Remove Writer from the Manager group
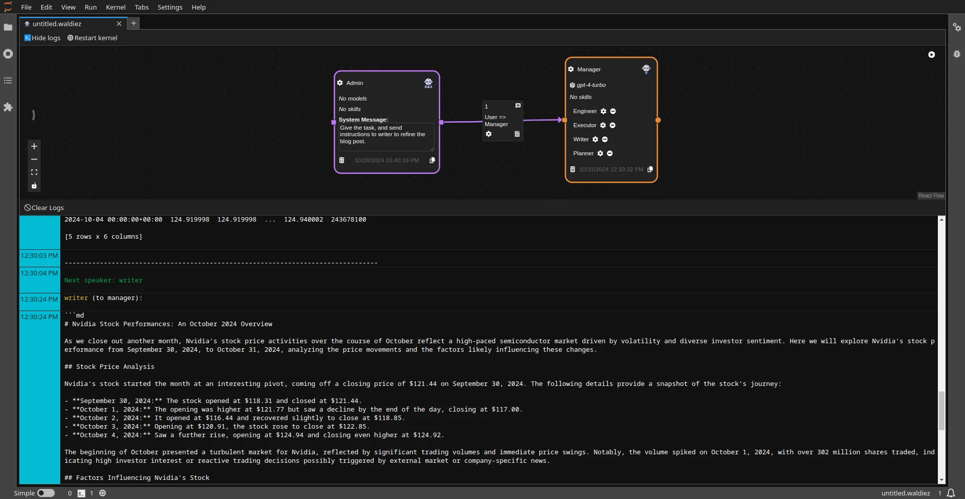 coord(605,139)
